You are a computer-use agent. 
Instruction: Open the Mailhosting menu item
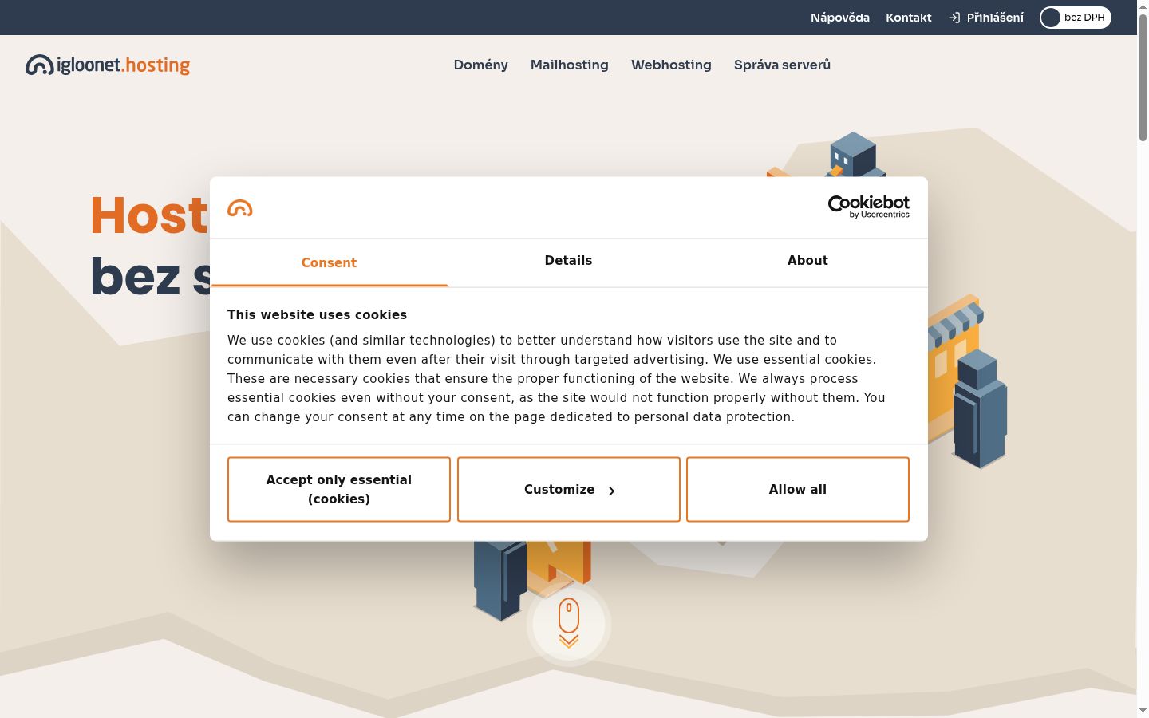(x=570, y=65)
